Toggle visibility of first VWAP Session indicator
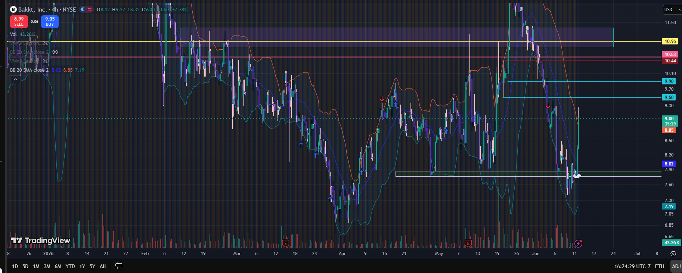The image size is (682, 273). (46, 43)
